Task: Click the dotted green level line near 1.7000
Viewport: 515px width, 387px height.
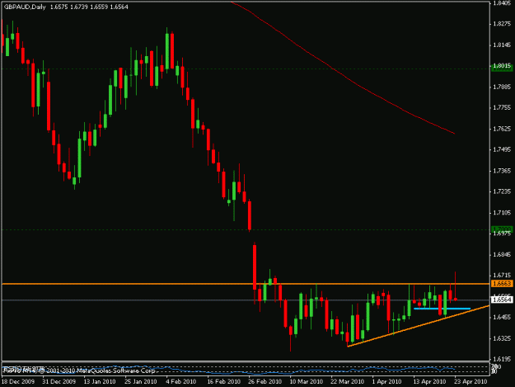Action: click(246, 229)
